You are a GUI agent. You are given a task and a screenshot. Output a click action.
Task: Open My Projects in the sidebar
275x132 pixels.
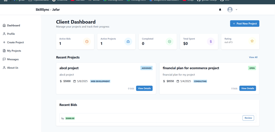click(x=14, y=51)
